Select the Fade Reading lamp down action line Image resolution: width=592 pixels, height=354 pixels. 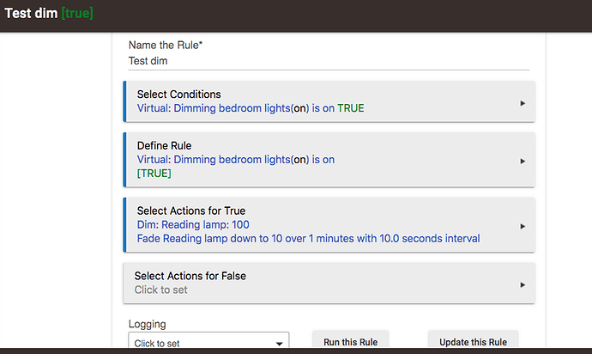[x=309, y=239]
